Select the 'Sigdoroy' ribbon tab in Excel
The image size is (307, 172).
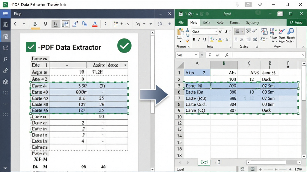pos(252,23)
